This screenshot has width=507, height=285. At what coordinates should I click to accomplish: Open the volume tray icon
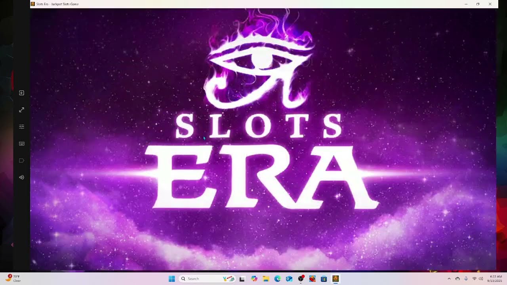tap(481, 279)
